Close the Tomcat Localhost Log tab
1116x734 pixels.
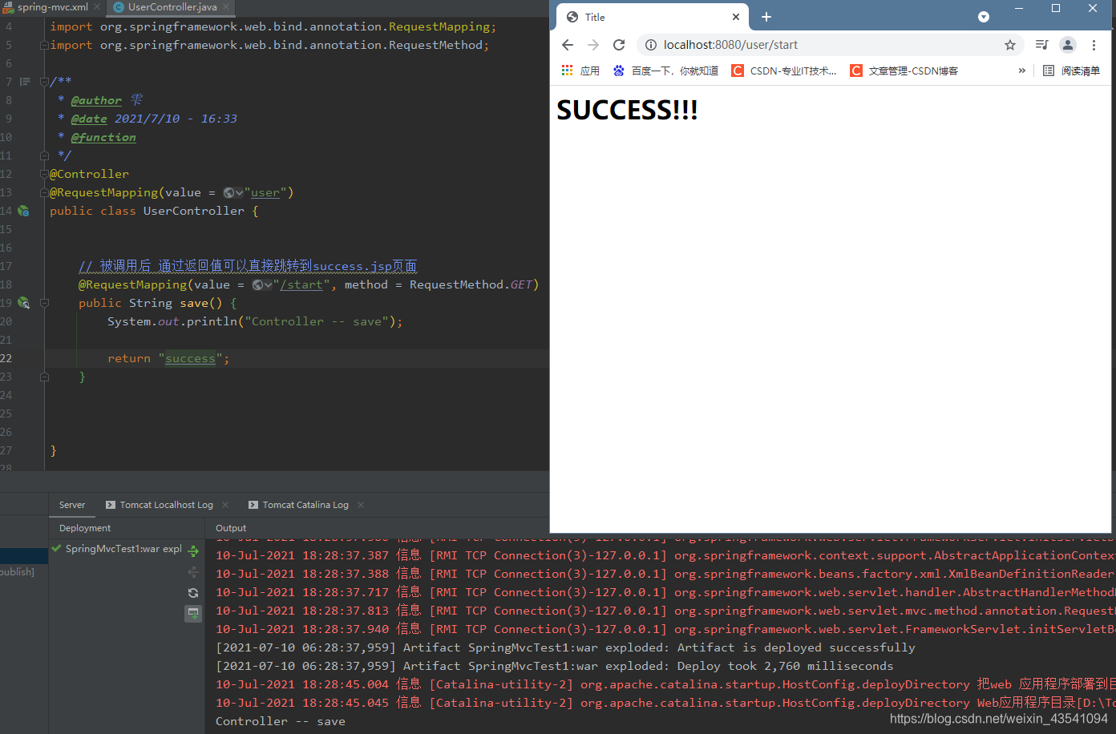tap(225, 505)
